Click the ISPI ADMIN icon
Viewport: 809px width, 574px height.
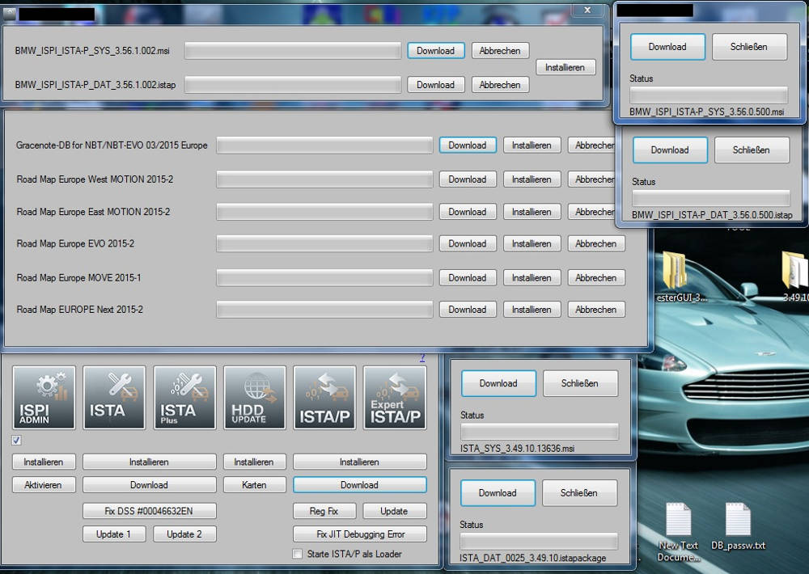tap(44, 397)
